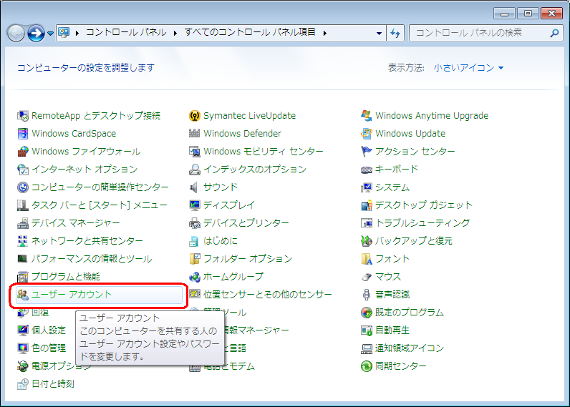Open the 音声認識 microphone icon

pos(367,295)
